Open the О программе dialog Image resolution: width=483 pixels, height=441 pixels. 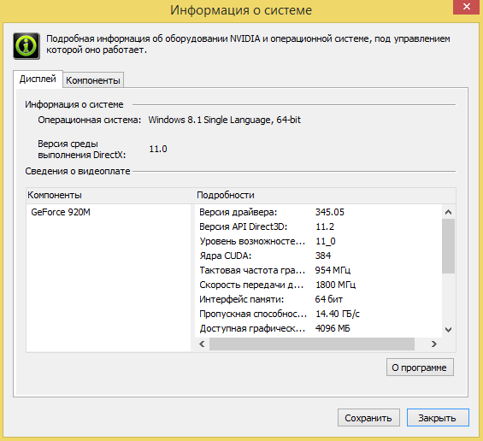[420, 367]
